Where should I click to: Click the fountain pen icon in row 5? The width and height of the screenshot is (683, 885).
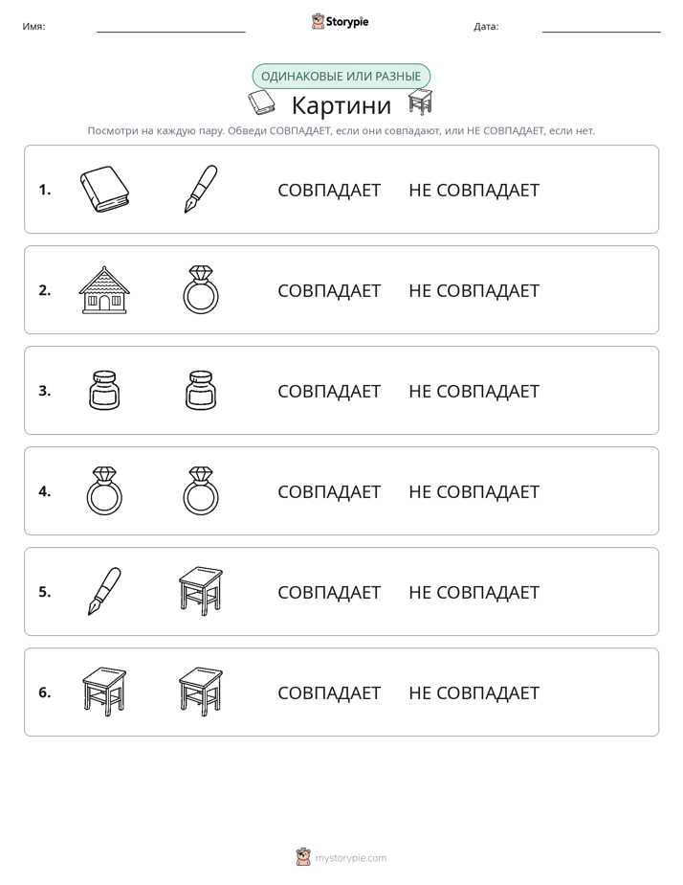coord(105,591)
